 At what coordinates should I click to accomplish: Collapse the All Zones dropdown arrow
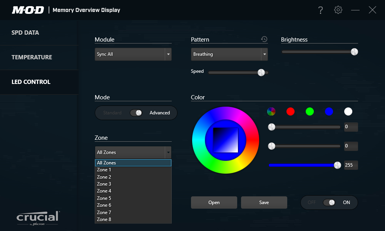168,152
